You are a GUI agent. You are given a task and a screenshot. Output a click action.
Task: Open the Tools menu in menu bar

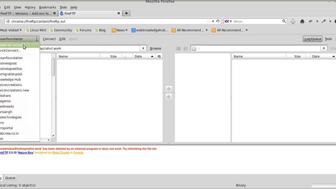(x=63, y=7)
